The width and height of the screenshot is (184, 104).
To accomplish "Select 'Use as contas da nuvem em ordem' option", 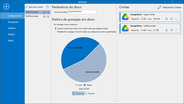I will [x=55, y=28].
